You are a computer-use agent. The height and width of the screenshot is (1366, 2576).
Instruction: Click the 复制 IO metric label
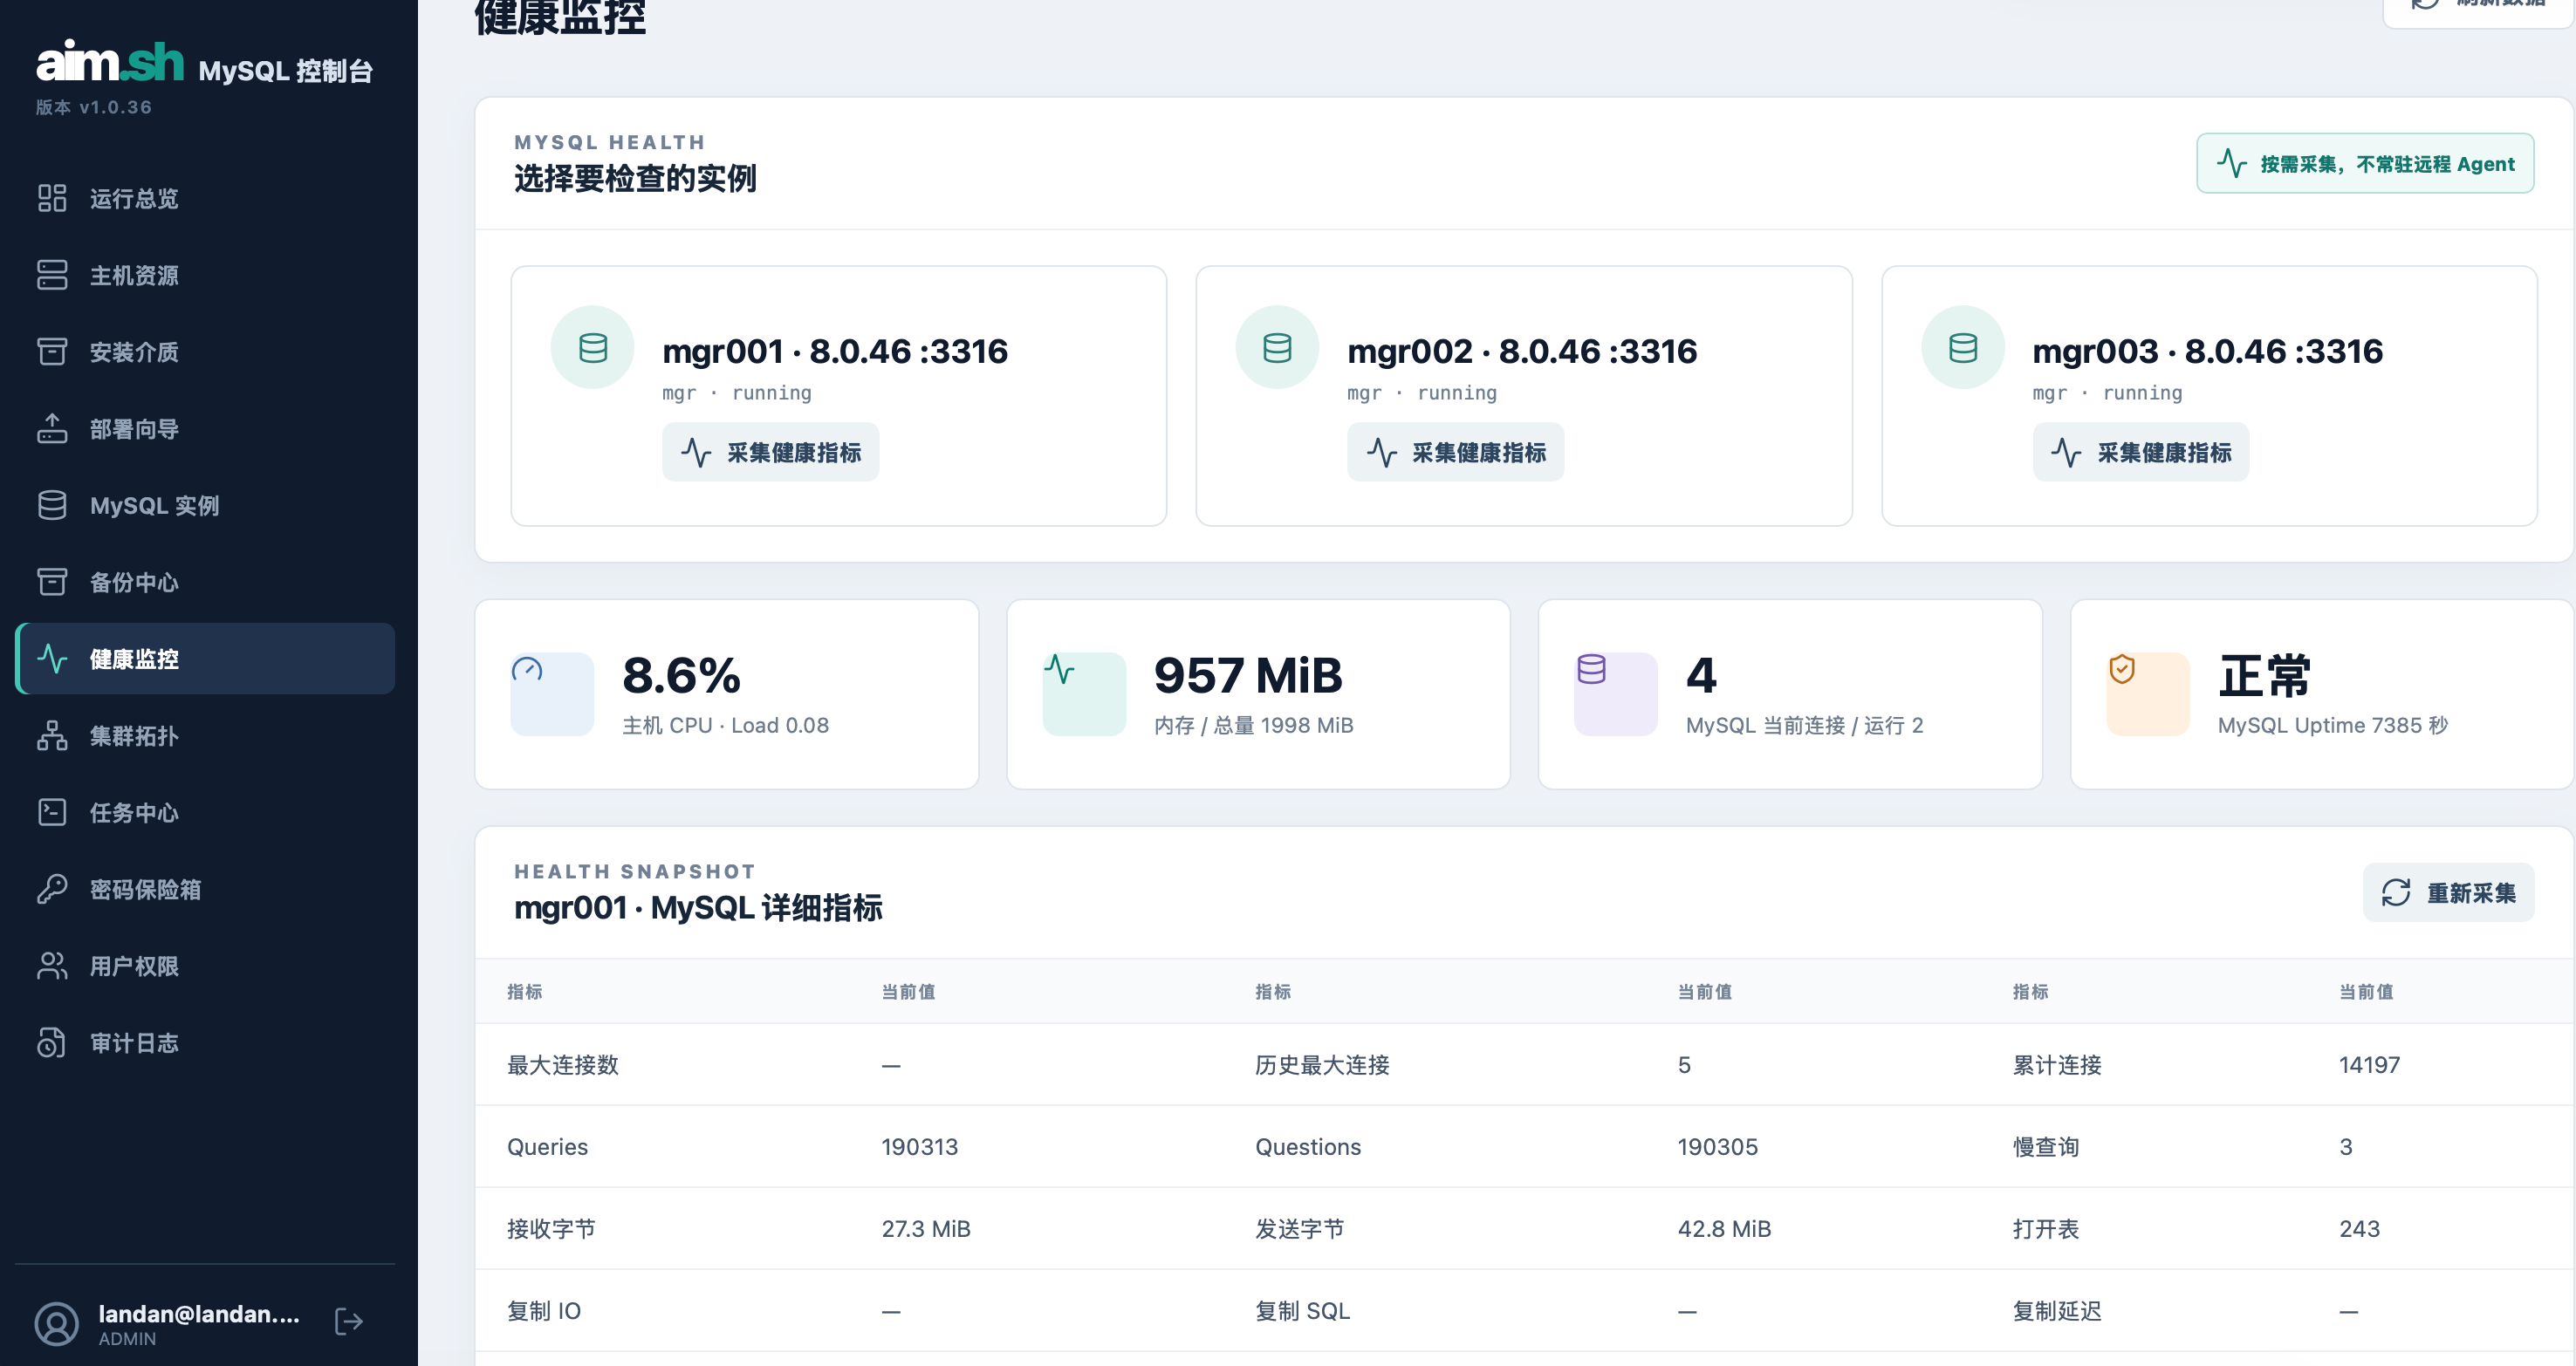(544, 1311)
